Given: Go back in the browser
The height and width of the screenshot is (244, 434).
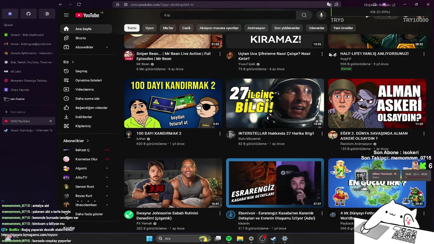Looking at the screenshot, I should click(61, 4).
